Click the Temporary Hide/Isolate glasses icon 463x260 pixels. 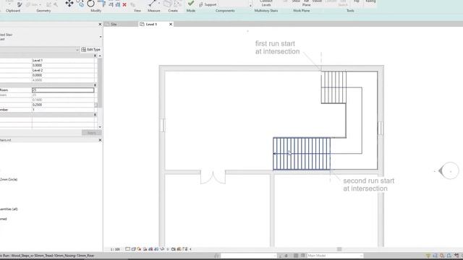tap(162, 249)
